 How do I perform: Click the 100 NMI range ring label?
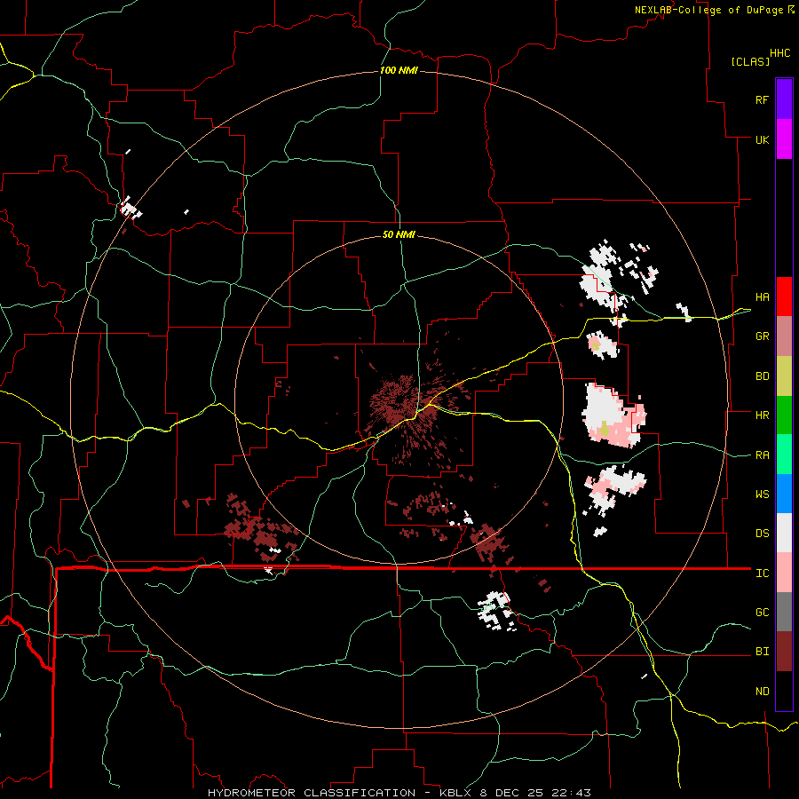(x=399, y=70)
